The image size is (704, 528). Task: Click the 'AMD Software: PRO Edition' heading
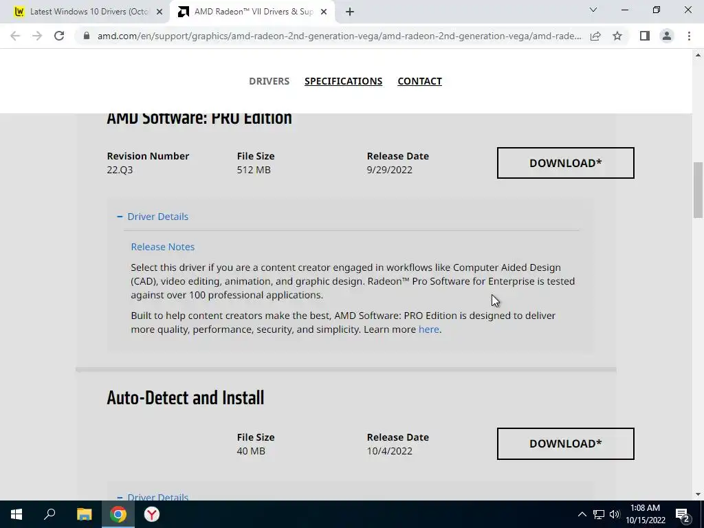[199, 120]
